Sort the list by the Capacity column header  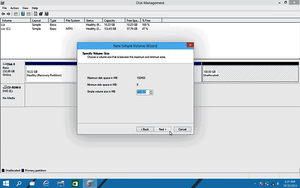click(x=114, y=21)
